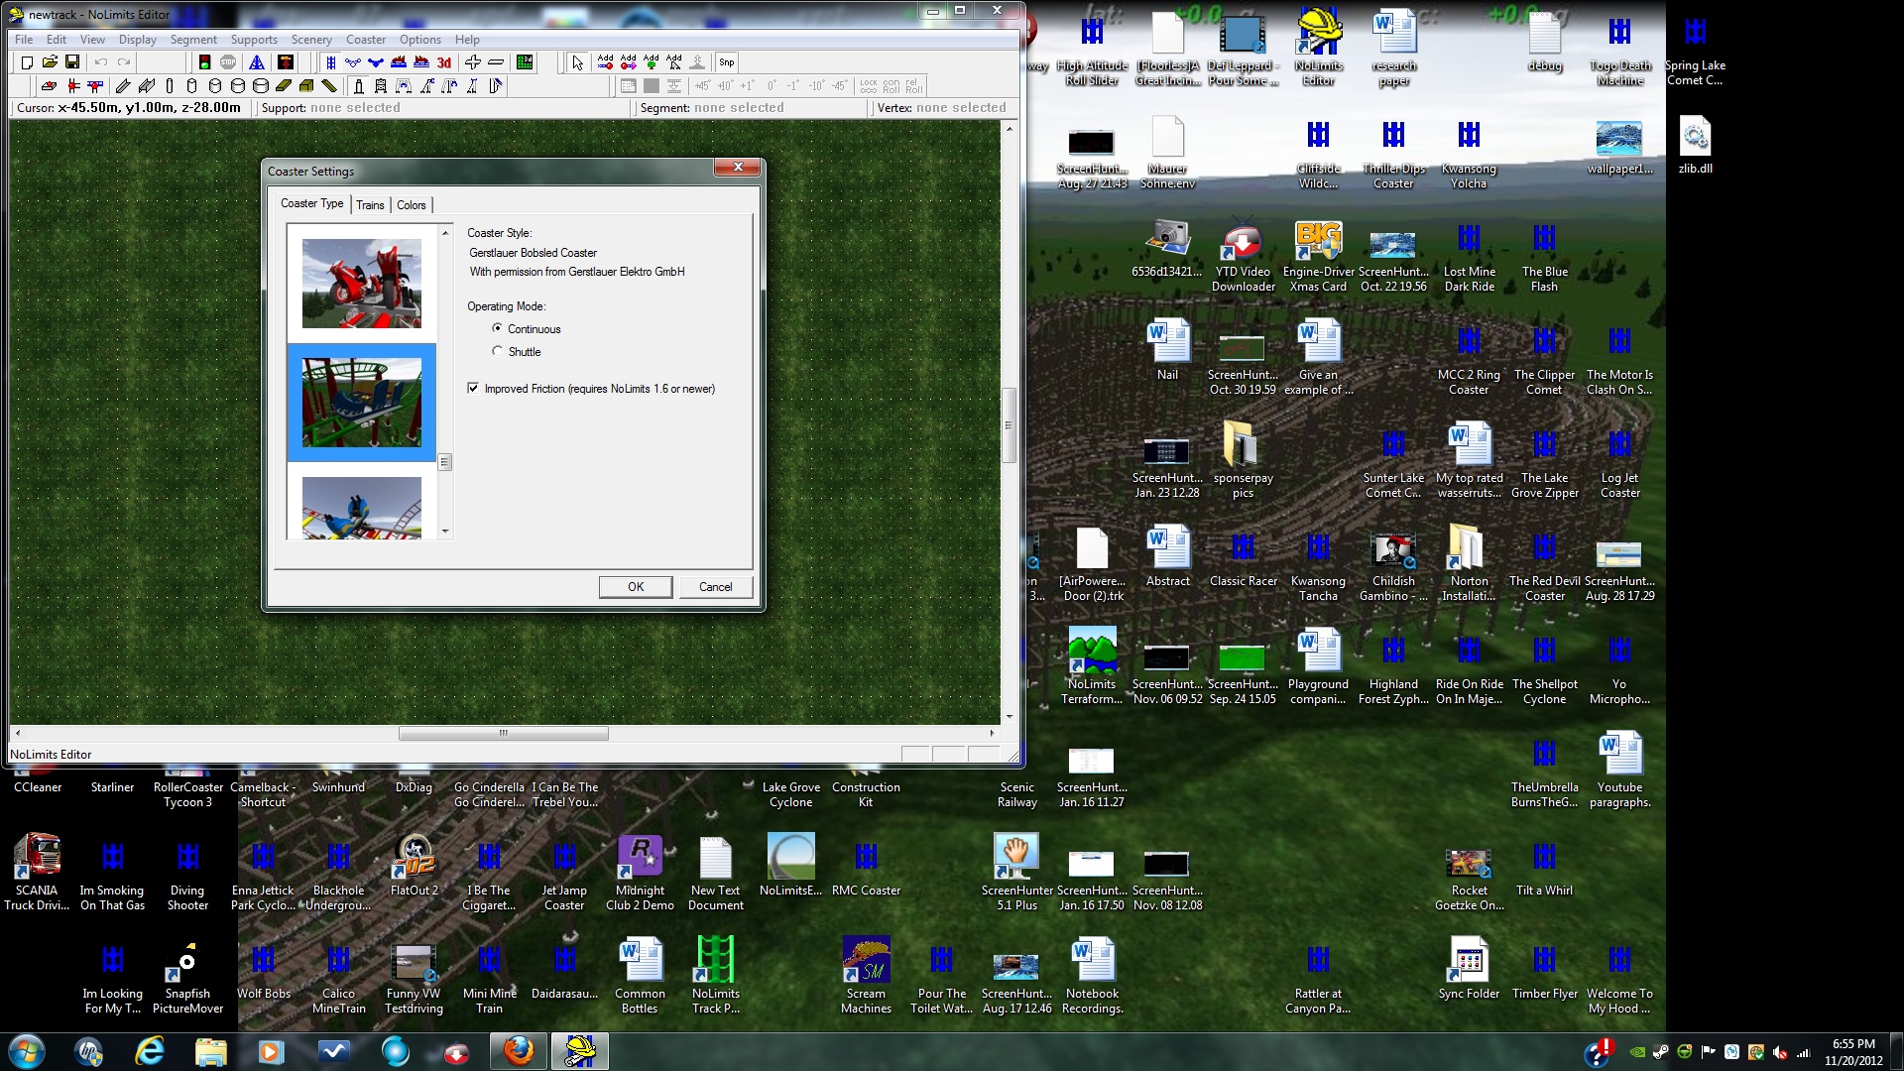Toggle the Snp snap button
Image resolution: width=1904 pixels, height=1071 pixels.
(727, 62)
